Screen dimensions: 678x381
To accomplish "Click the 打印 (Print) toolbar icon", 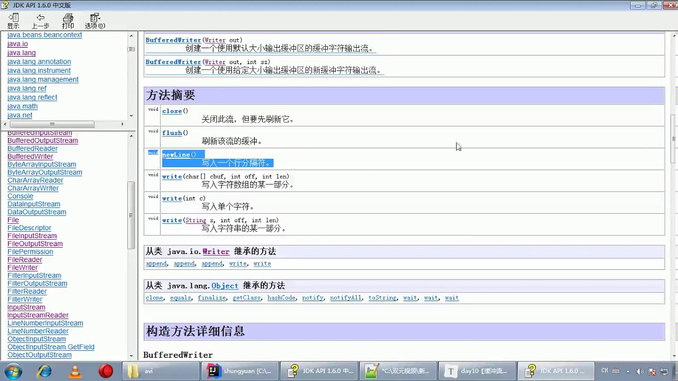I will point(68,21).
